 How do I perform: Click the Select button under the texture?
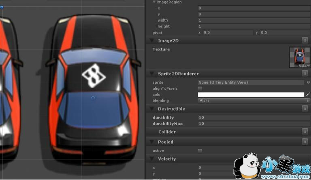pos(304,66)
